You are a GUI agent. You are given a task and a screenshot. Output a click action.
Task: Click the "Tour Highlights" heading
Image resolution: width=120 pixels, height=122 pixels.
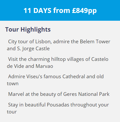(x=28, y=30)
